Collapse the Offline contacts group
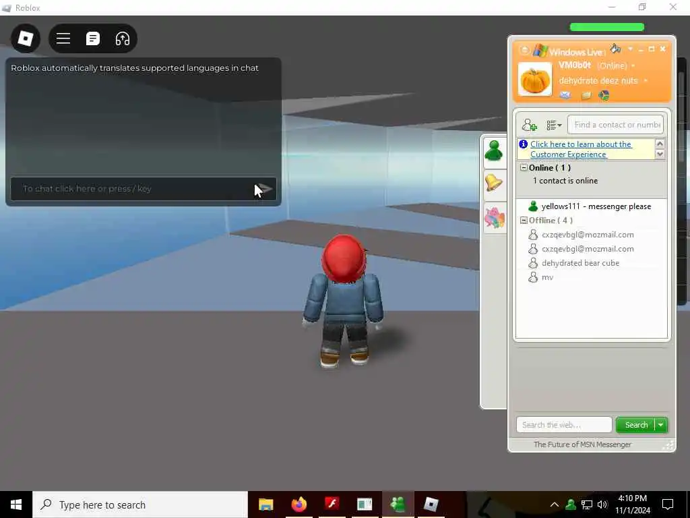 coord(524,221)
